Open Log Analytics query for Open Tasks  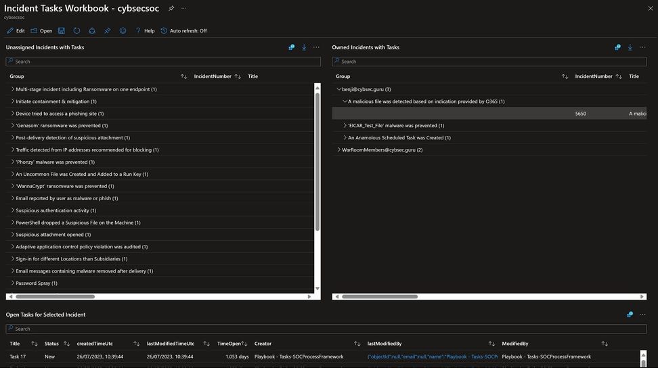click(x=630, y=315)
